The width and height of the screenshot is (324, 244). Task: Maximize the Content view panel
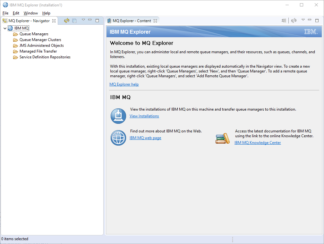317,21
